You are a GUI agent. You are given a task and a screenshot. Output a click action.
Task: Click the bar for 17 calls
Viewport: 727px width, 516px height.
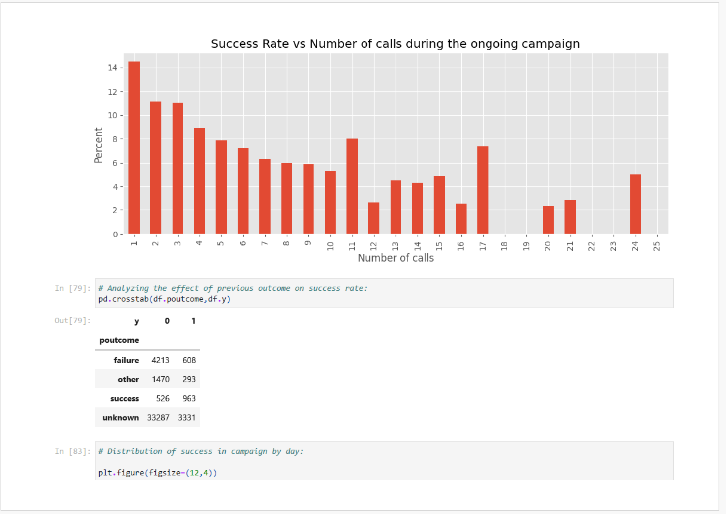click(483, 190)
